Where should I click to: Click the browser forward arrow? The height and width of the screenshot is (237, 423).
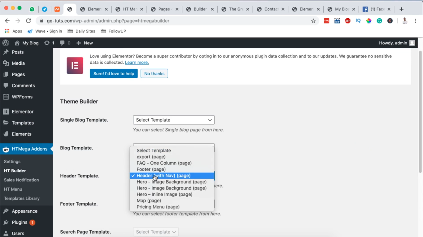coord(18,21)
